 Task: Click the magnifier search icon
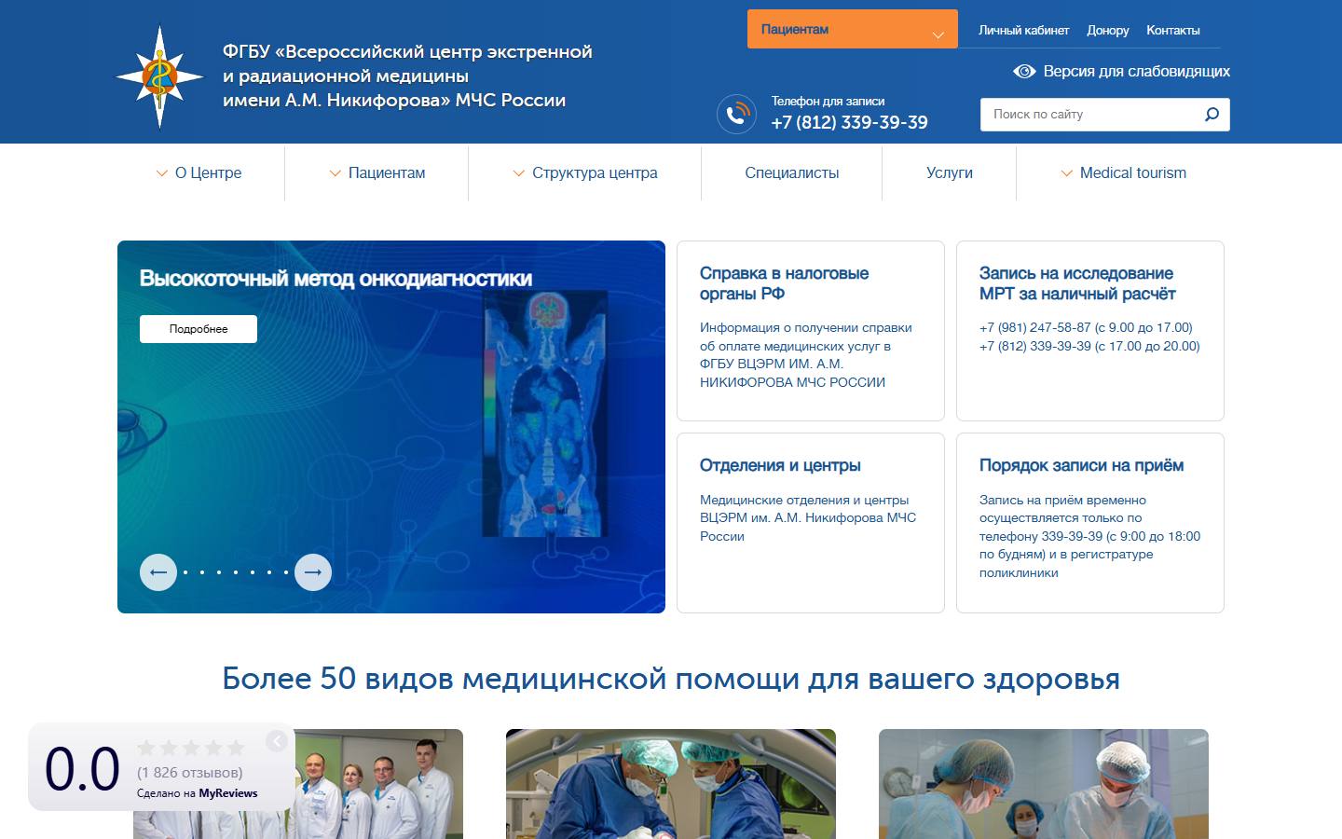click(x=1212, y=115)
